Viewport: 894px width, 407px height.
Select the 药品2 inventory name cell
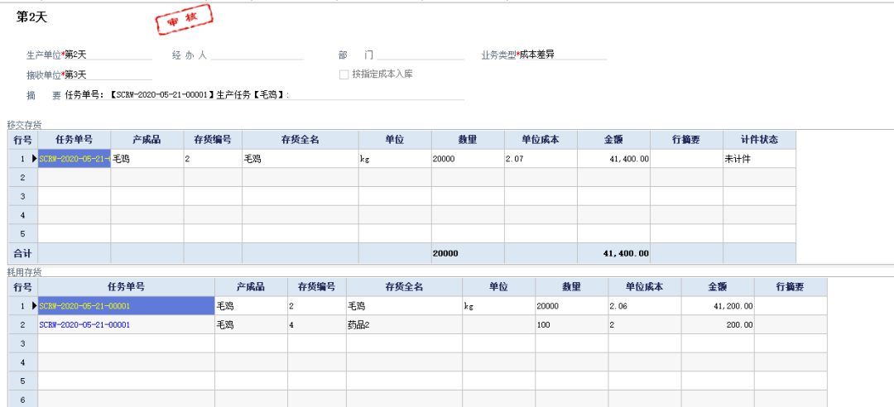pyautogui.click(x=403, y=325)
